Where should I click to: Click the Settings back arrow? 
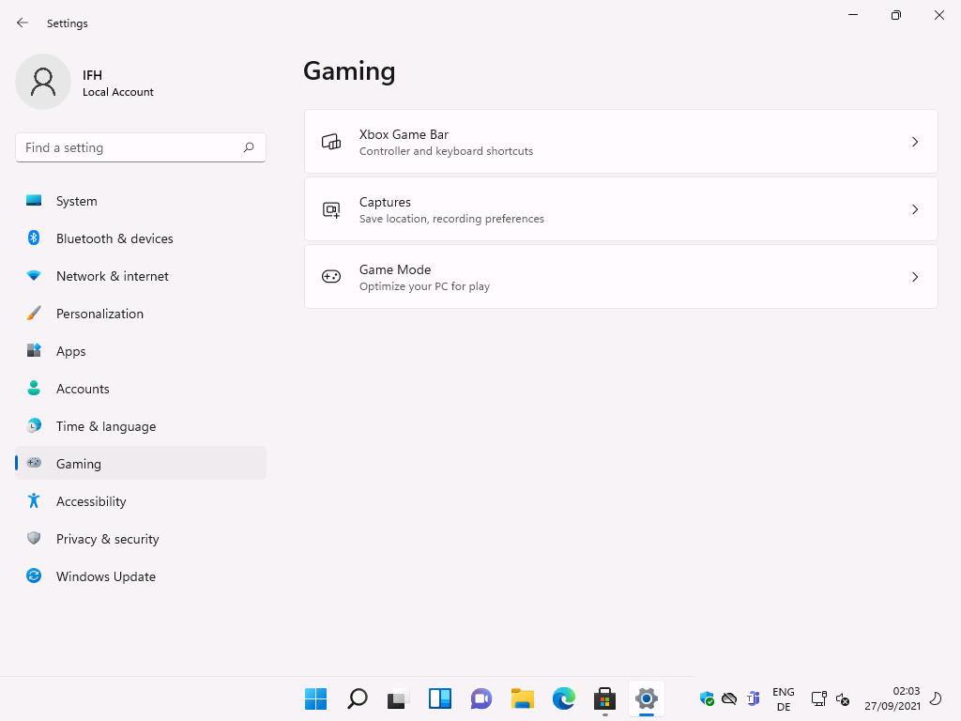click(23, 23)
